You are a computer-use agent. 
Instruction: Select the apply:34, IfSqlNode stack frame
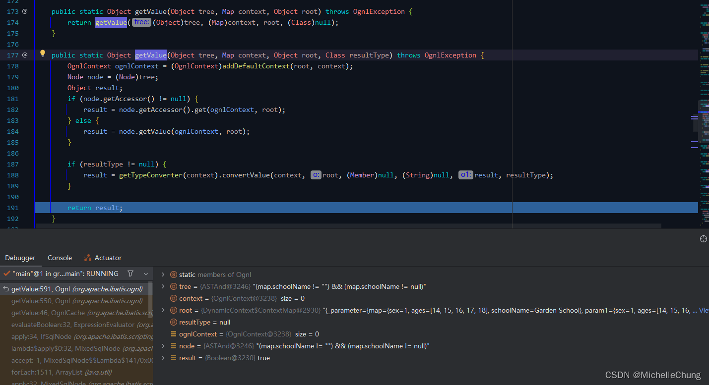click(x=76, y=336)
